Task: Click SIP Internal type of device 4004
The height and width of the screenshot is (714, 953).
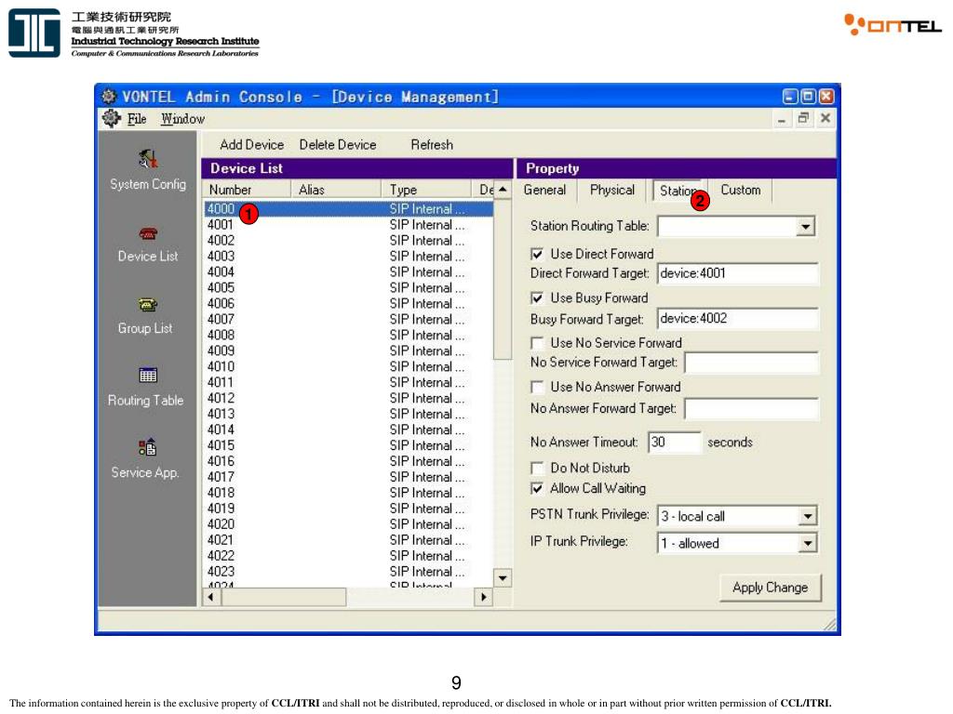Action: pos(426,272)
